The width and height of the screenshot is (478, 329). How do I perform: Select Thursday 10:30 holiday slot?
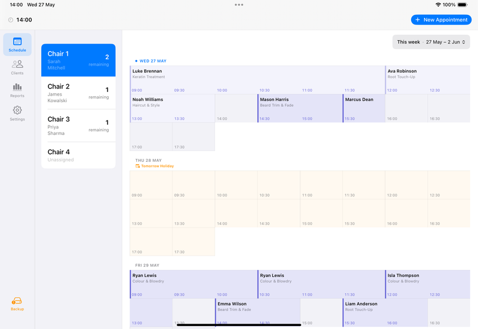278,185
